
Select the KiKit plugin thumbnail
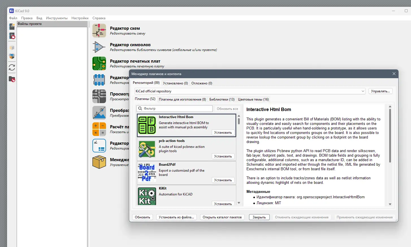(147, 196)
